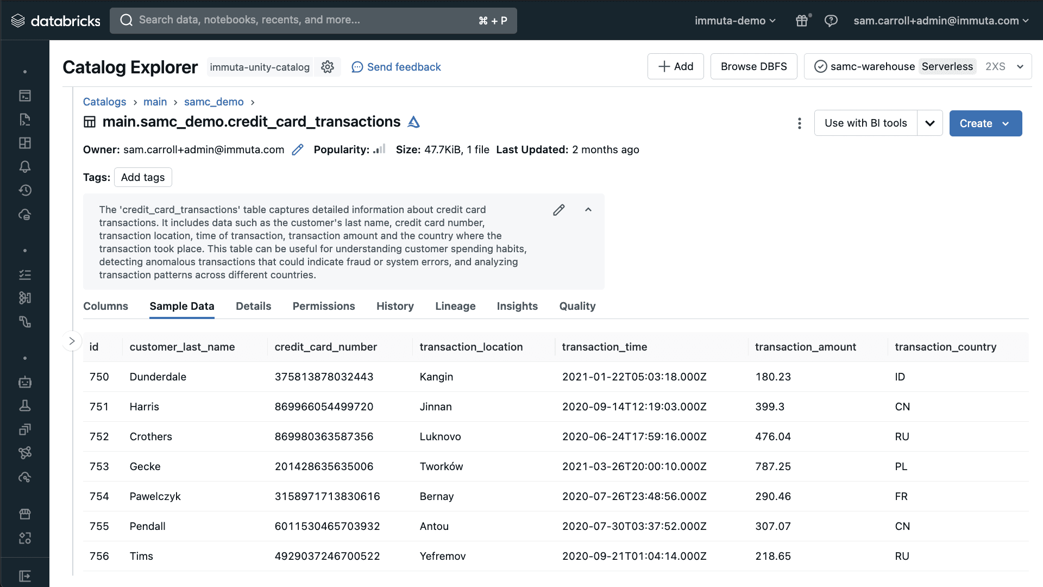Collapse the table description with the chevron
Screen dimensions: 1043x587
click(588, 209)
